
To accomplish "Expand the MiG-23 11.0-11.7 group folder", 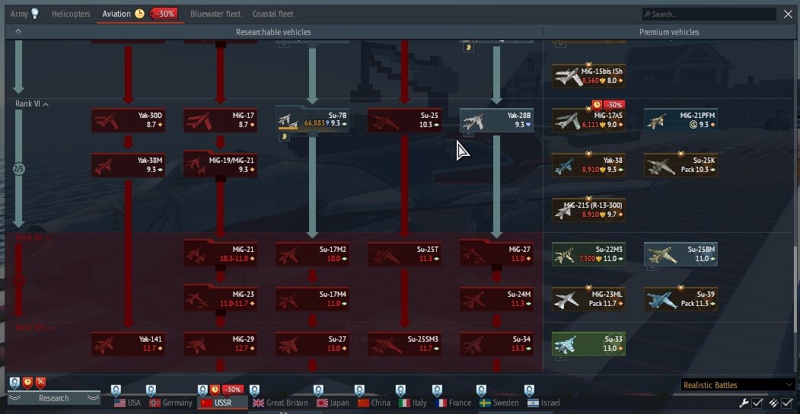I will [220, 299].
